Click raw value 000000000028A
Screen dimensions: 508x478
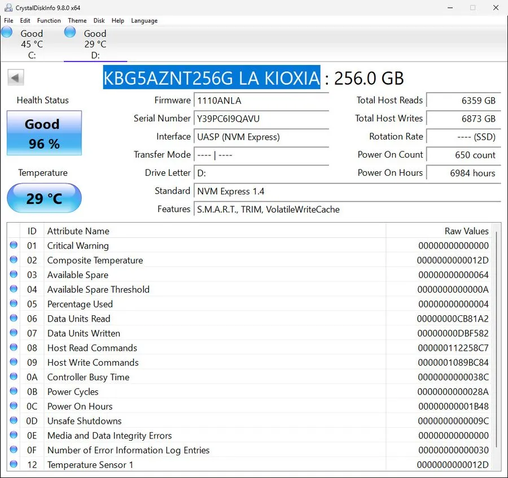[x=453, y=392]
